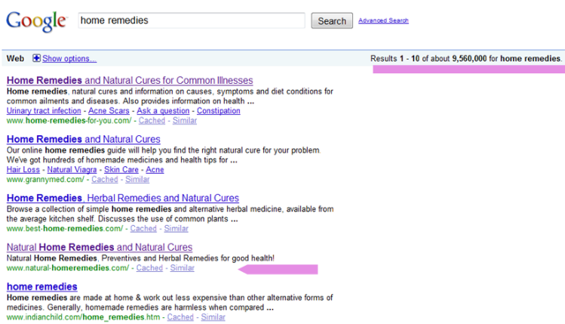Open the Acne Scars sitelink
Viewport: 565px width, 324px height.
click(109, 110)
